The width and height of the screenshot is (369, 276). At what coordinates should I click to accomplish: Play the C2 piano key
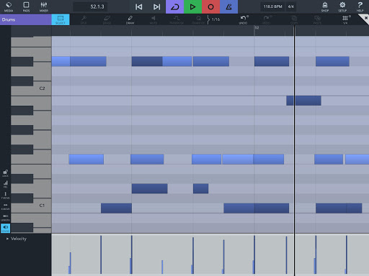[x=31, y=88]
